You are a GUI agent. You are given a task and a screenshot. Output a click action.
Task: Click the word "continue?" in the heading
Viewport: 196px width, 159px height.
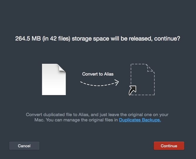tap(167, 39)
